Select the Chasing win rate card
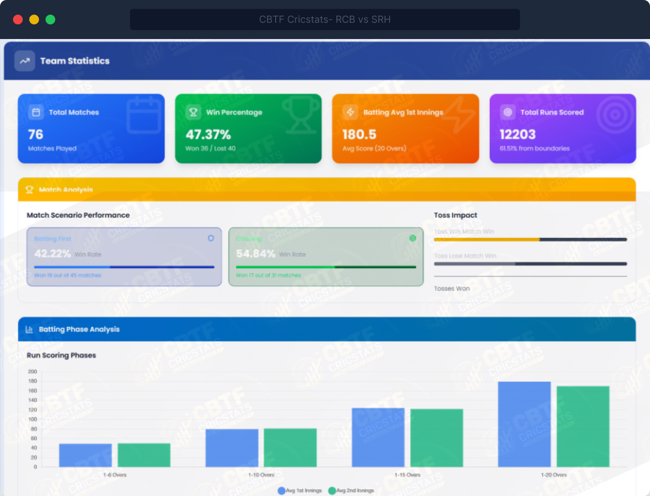The image size is (650, 496). click(x=326, y=256)
